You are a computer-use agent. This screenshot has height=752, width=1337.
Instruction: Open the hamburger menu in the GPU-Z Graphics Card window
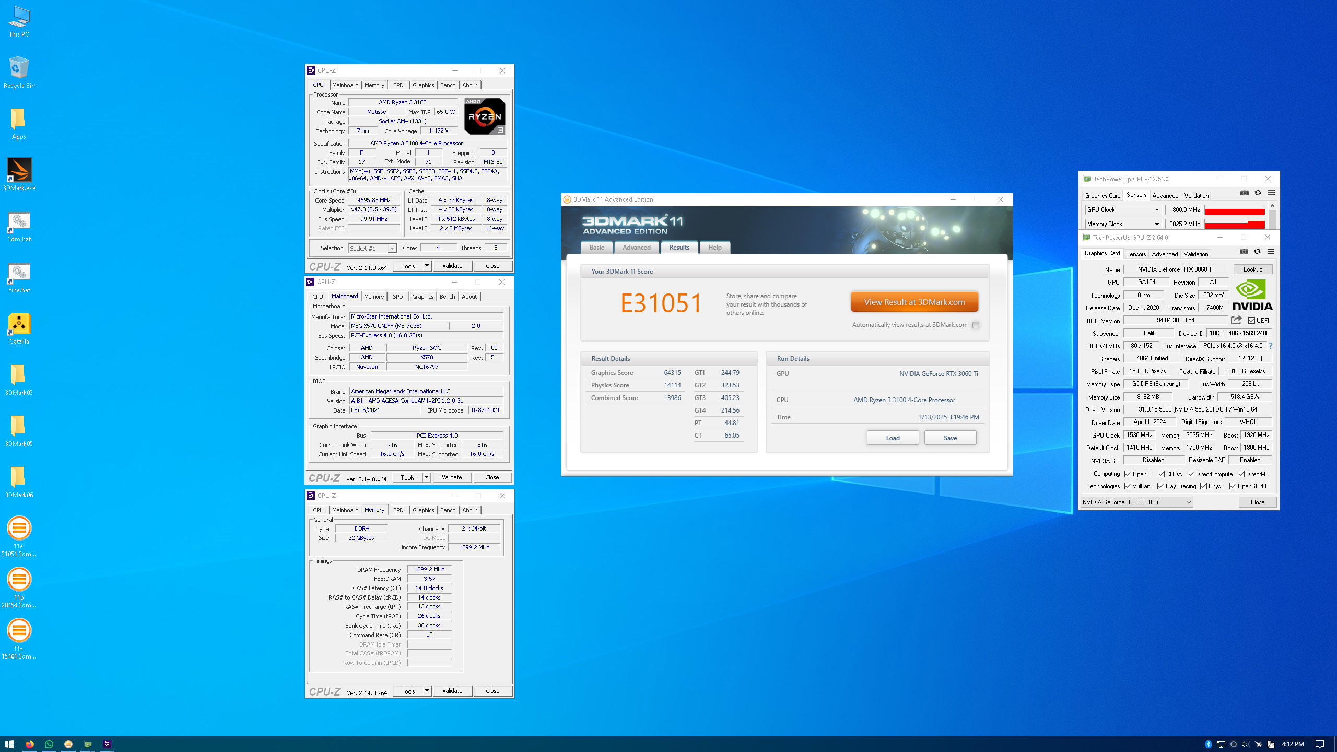[1271, 252]
